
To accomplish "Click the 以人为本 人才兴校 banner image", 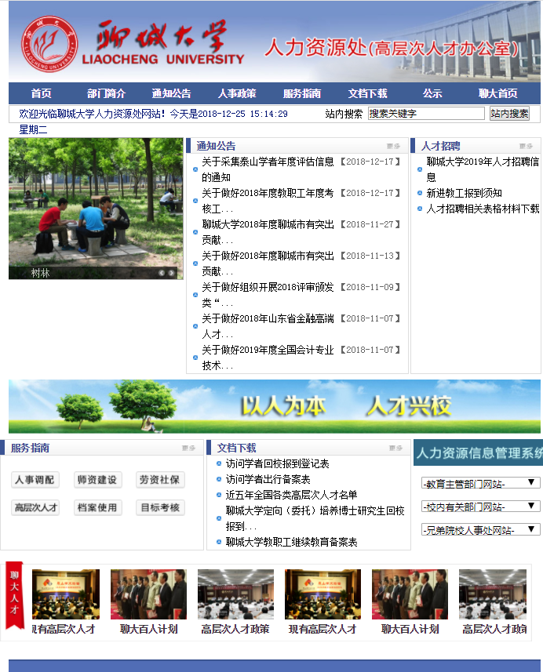I will (x=275, y=406).
